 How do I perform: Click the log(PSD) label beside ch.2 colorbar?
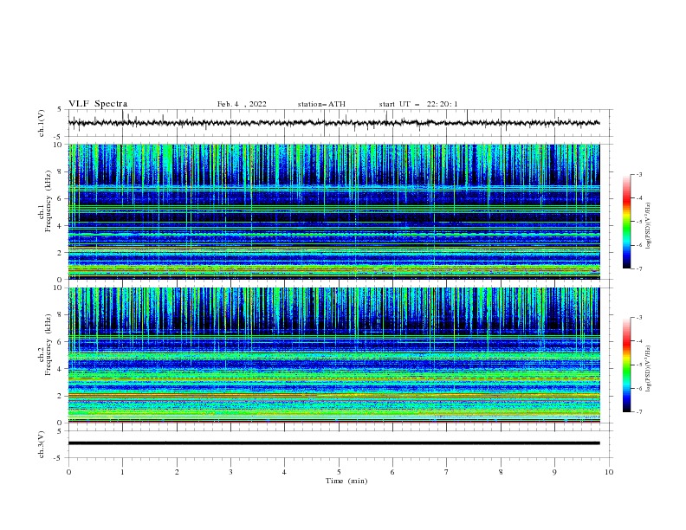click(x=649, y=369)
